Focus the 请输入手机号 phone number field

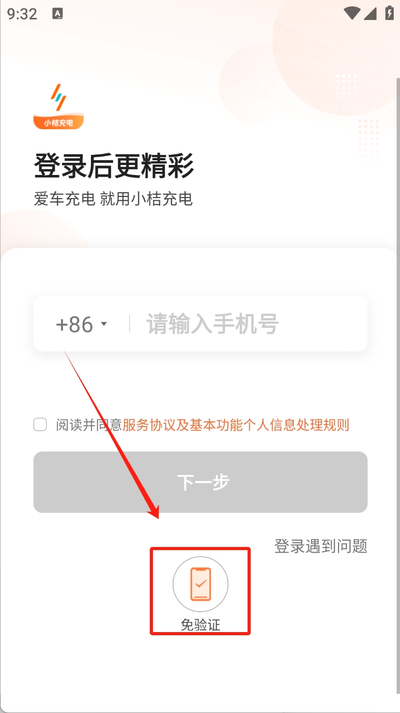tap(248, 324)
